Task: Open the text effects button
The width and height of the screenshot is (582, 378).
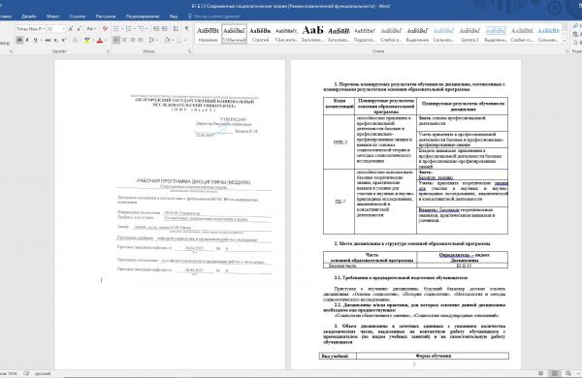Action: click(x=75, y=40)
